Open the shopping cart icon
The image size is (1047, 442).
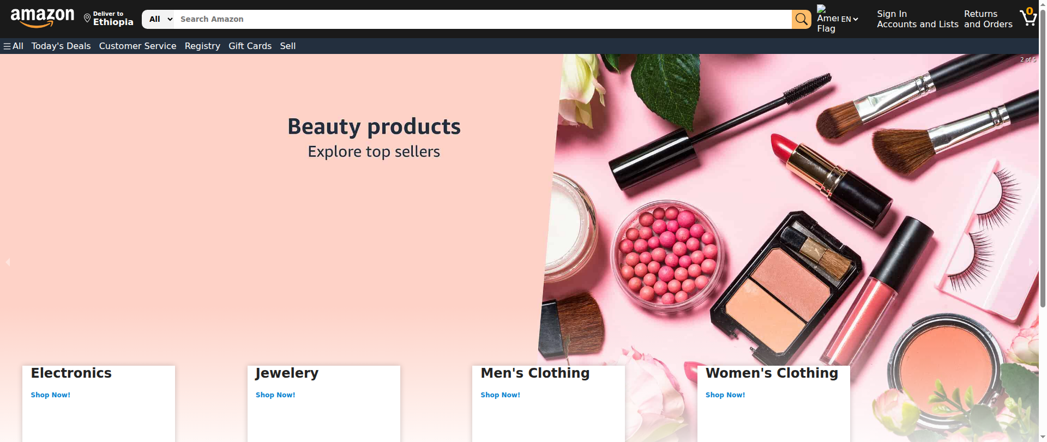pyautogui.click(x=1028, y=17)
